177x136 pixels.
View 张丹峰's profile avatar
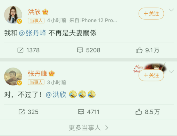13,77
